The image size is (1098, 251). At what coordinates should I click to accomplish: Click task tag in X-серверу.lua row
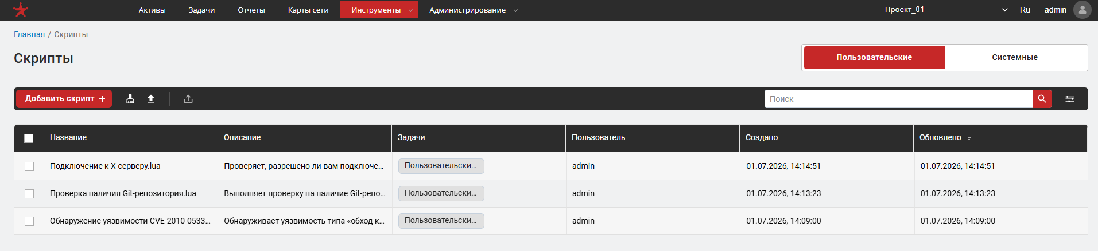point(441,166)
